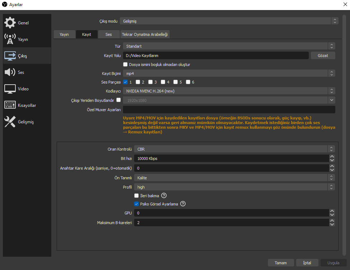350x270 pixels.
Task: Open Kısayollar keyboard icon section
Action: point(10,105)
